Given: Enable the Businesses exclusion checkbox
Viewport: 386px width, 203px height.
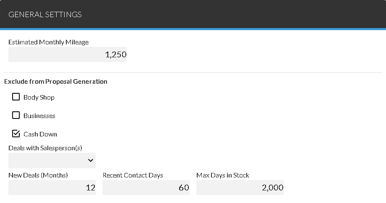Looking at the screenshot, I should (x=16, y=116).
